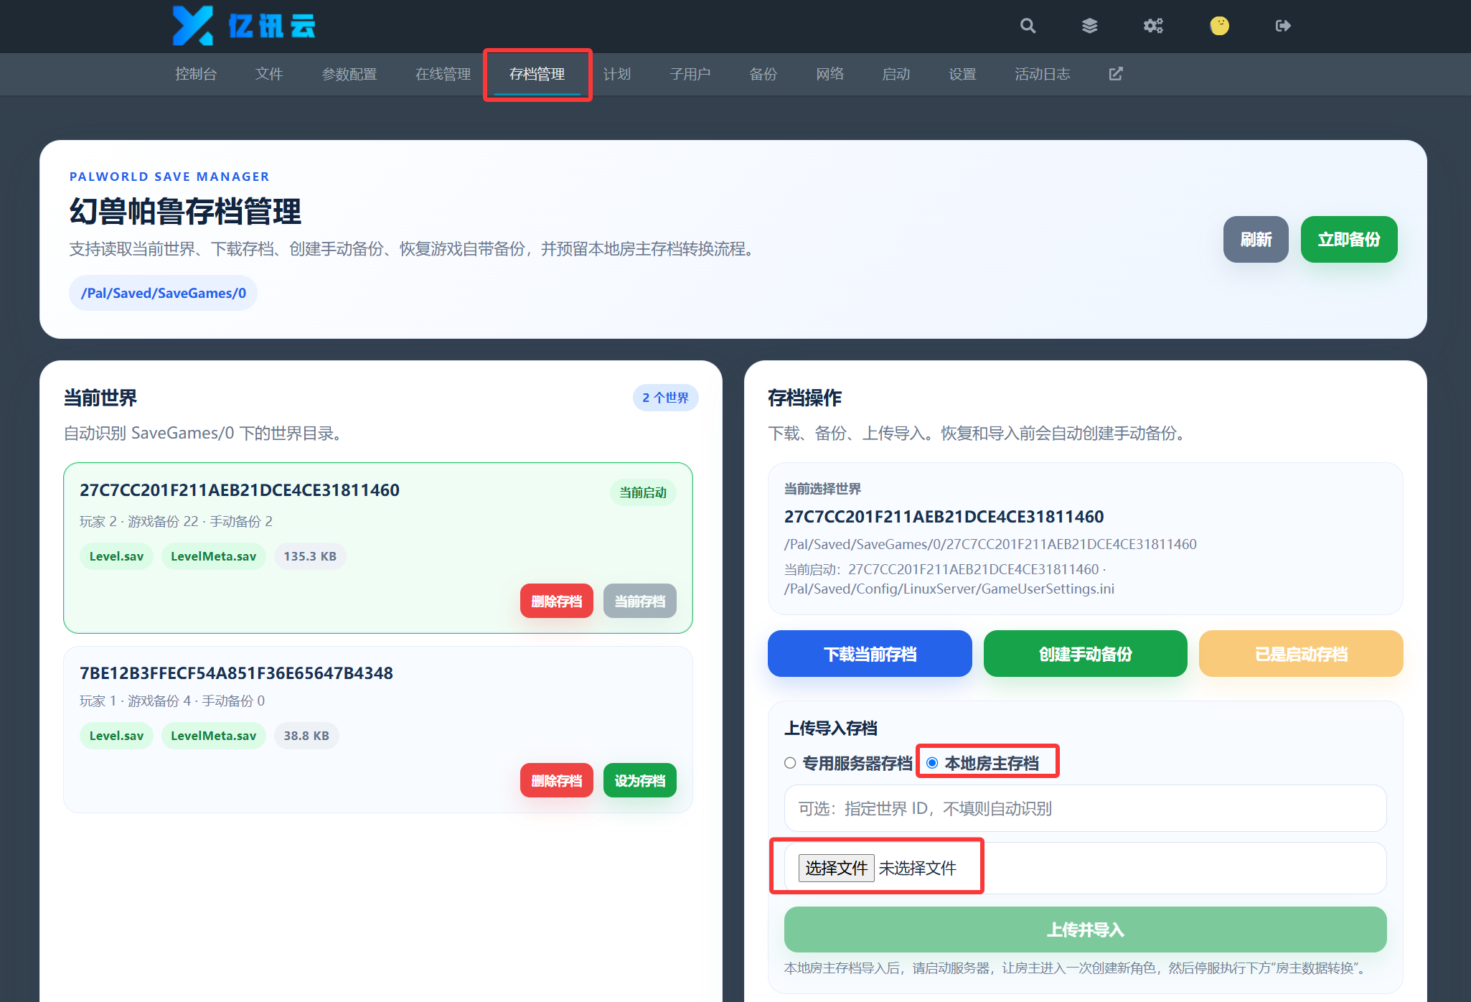Click the 亿讯云 logo
Screen dimensions: 1471x1002
tap(244, 26)
